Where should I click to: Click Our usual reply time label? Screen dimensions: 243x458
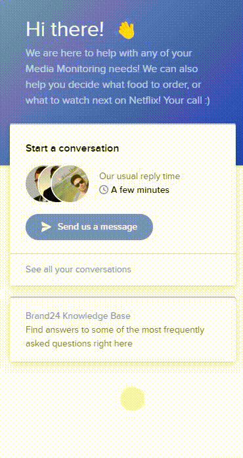point(139,176)
